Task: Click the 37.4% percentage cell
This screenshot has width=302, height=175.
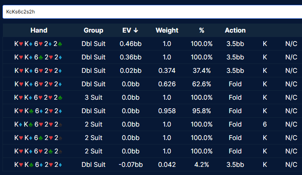Action: tap(201, 71)
